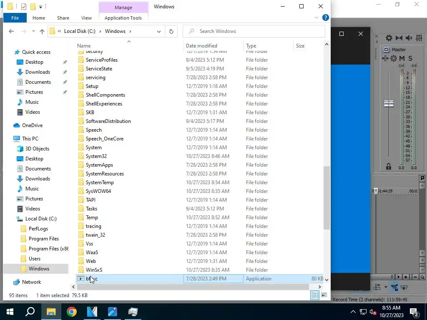Click Downmix Output icon in Master Bus
The height and width of the screenshot is (320, 427).
click(x=399, y=38)
